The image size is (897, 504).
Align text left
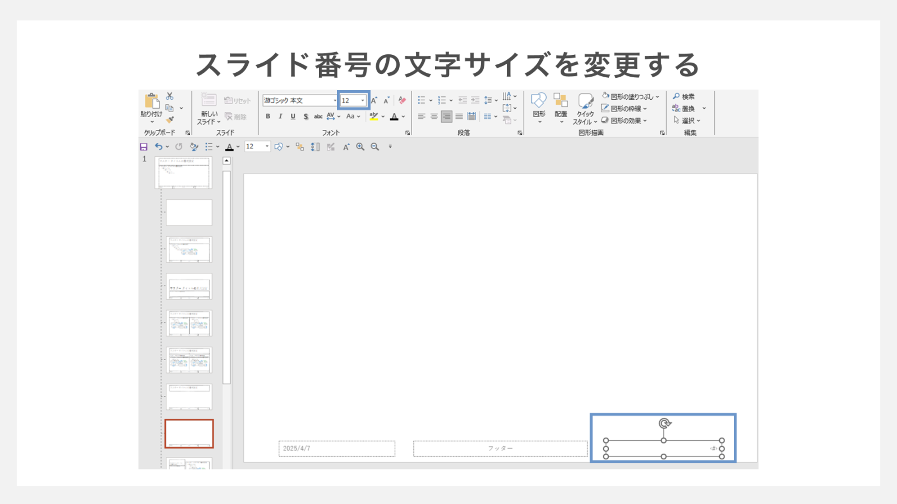(421, 116)
